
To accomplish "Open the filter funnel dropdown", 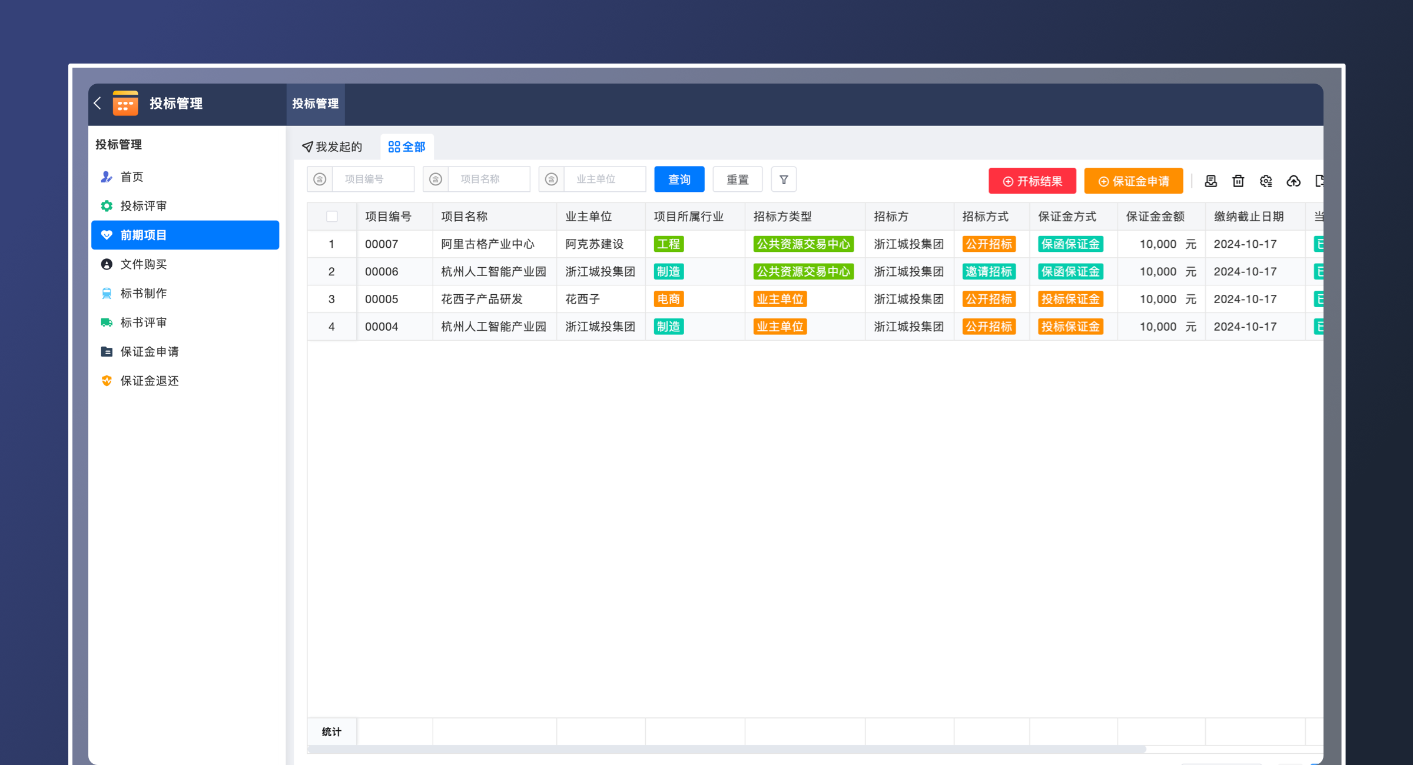I will coord(784,179).
